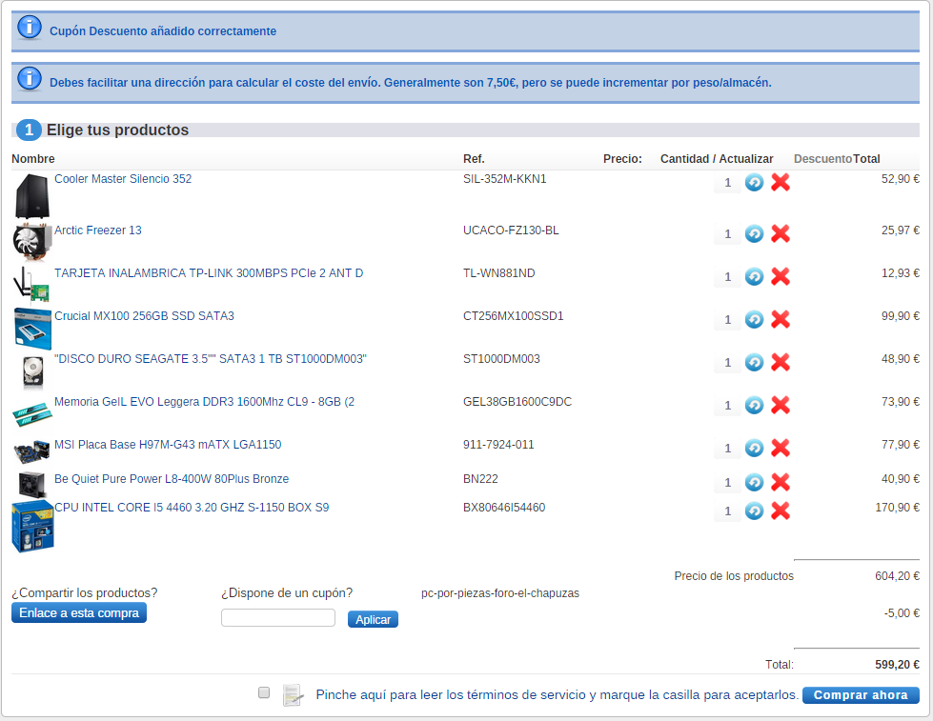The image size is (933, 721).
Task: Click info icon beside shipping address notice
Action: pos(30,78)
